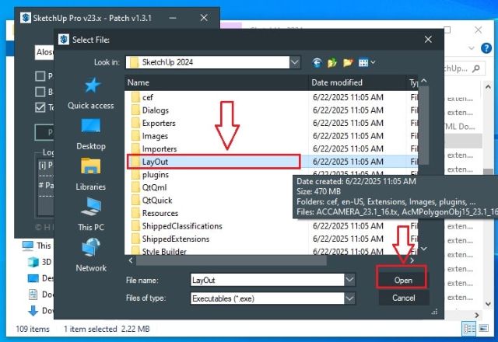Go back to last folder visited
Image resolution: width=498 pixels, height=342 pixels.
pos(317,62)
